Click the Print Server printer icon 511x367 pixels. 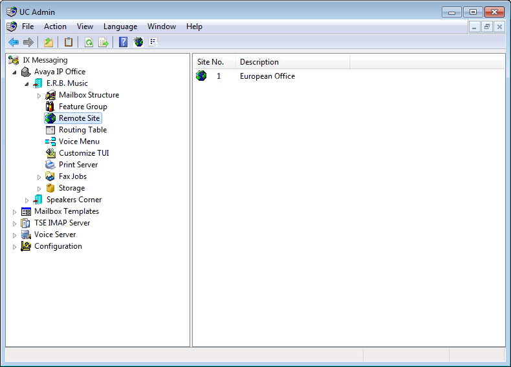pyautogui.click(x=50, y=165)
